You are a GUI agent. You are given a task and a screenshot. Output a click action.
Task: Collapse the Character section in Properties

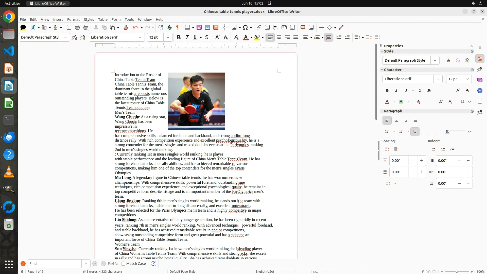tap(382, 70)
